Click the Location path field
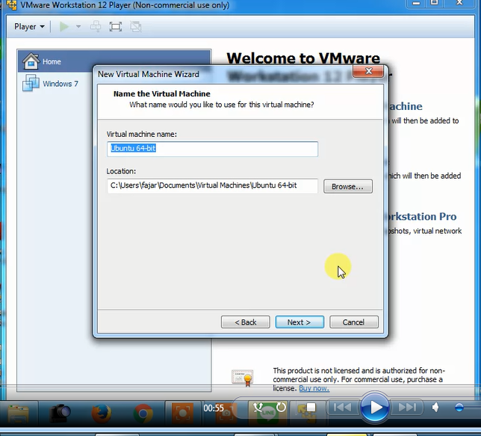Viewport: 481px width, 436px height. coord(212,186)
